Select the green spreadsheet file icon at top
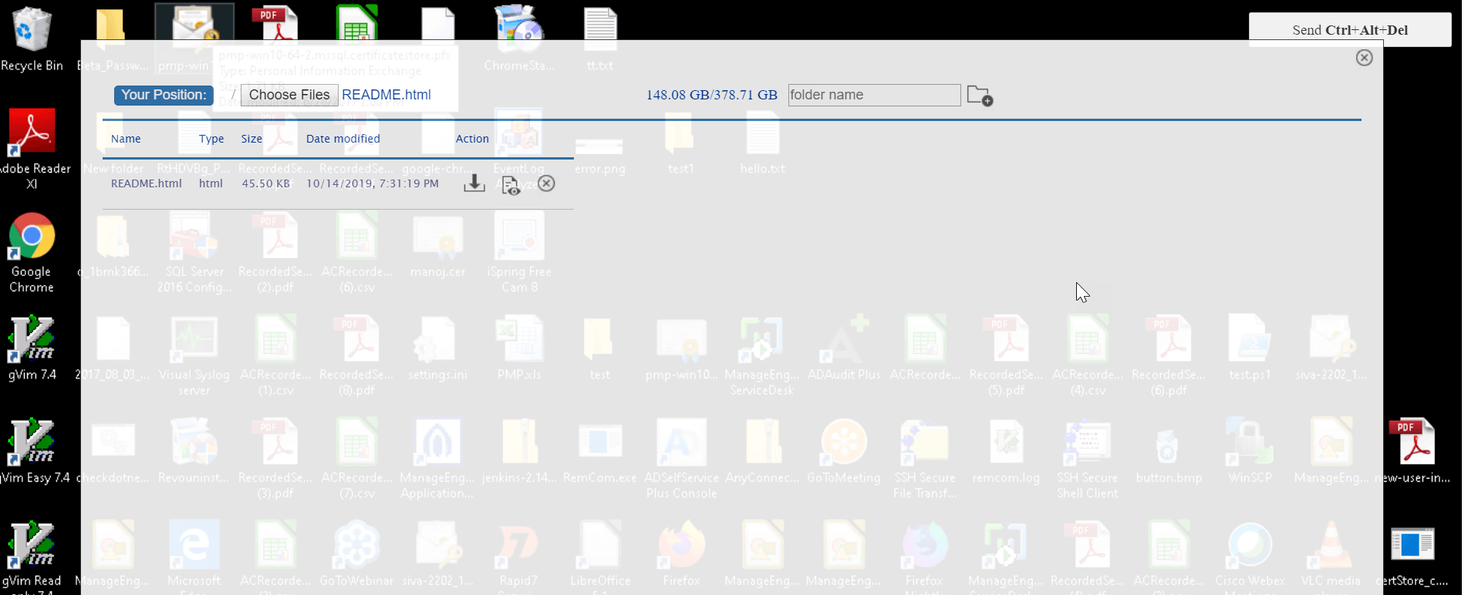 (356, 25)
